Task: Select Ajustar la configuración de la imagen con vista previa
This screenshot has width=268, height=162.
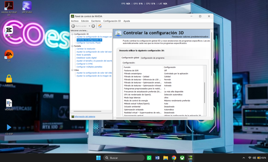Action: 94,37
